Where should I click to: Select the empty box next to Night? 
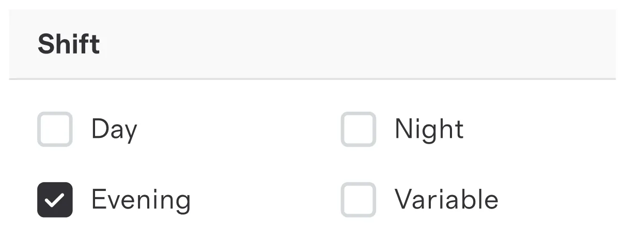pos(358,129)
